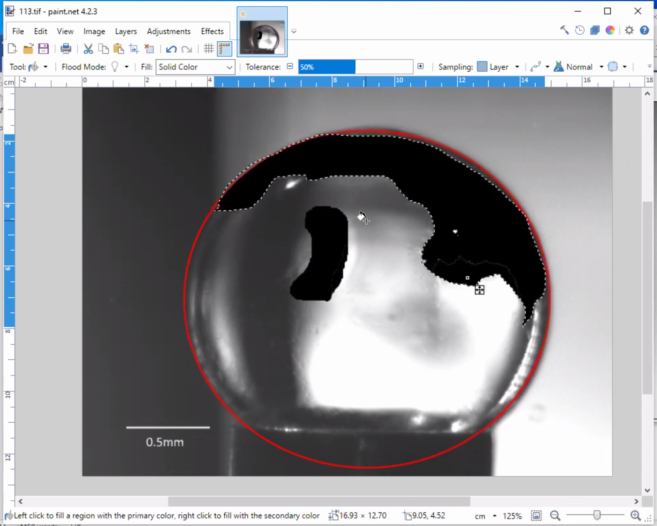Click the Save floppy disk icon

pyautogui.click(x=43, y=48)
